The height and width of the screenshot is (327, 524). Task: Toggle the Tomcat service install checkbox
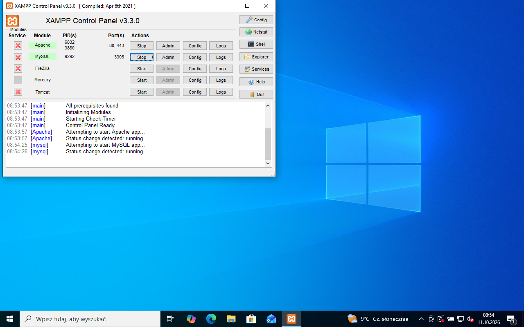(18, 92)
